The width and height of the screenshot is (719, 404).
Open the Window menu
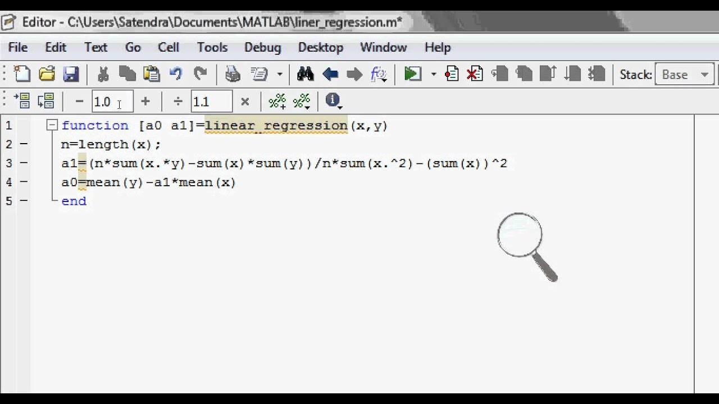pos(384,47)
